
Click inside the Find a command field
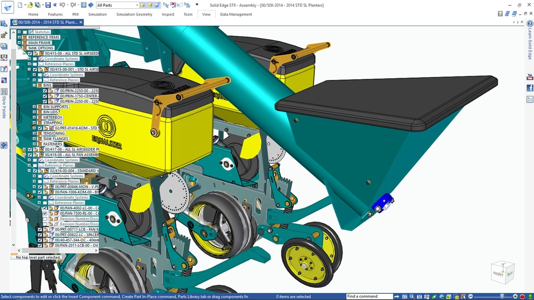coord(369,296)
